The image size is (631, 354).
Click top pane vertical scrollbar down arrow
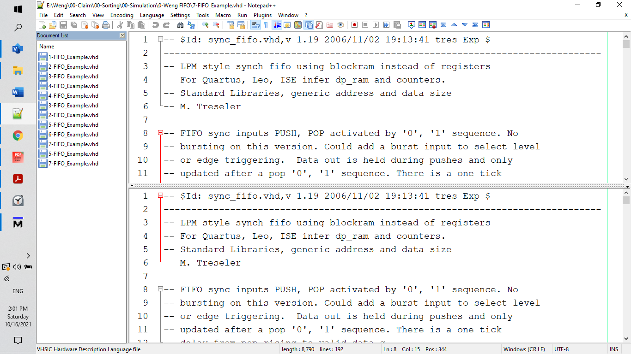(x=626, y=179)
